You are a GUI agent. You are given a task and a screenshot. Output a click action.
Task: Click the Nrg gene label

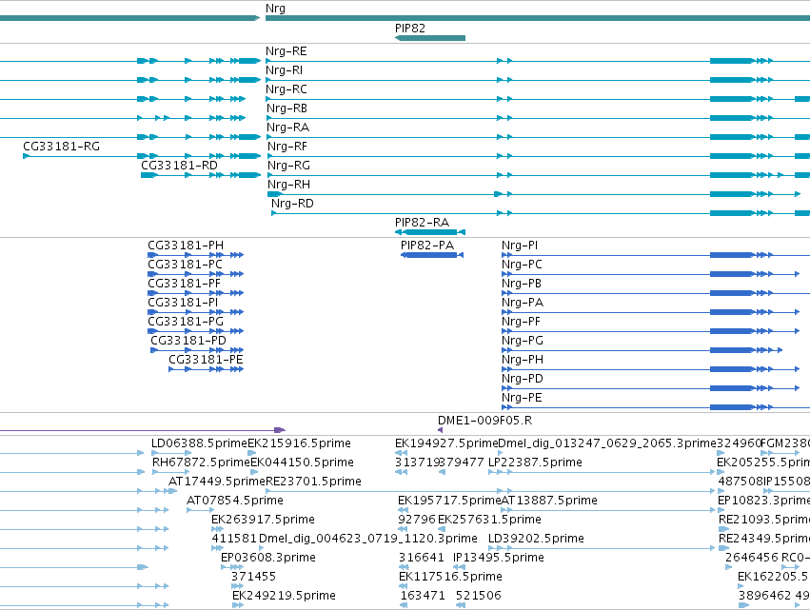click(275, 9)
